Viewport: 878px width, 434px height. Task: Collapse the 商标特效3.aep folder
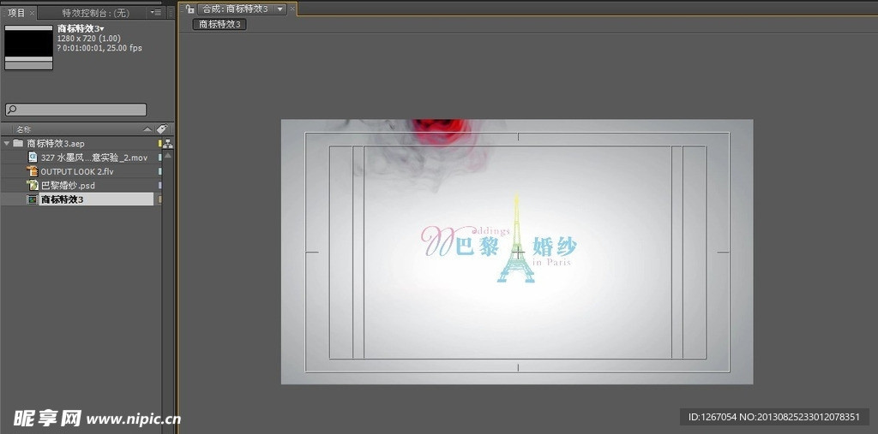click(x=7, y=143)
